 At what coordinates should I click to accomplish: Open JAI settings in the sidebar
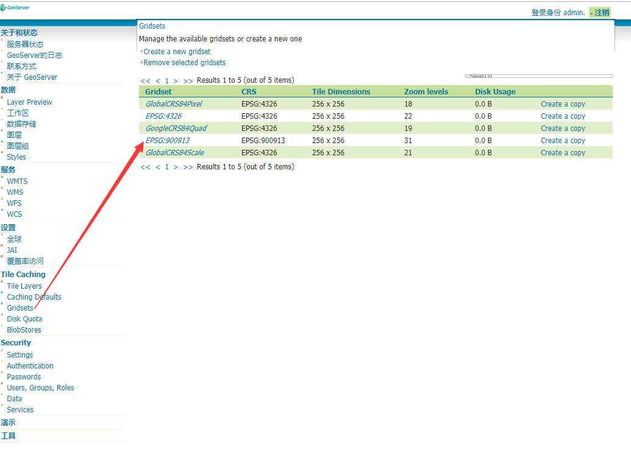(12, 250)
